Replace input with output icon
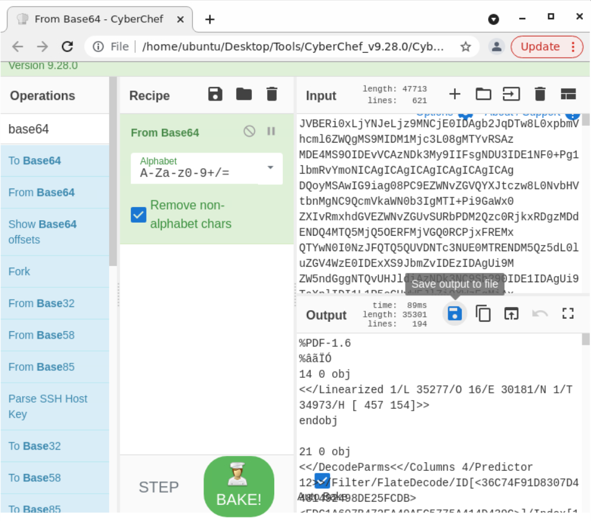The image size is (591, 521). [512, 314]
